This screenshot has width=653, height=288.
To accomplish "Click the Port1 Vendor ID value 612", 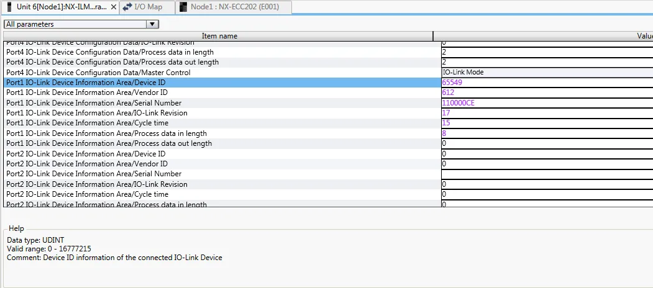I will pos(448,92).
